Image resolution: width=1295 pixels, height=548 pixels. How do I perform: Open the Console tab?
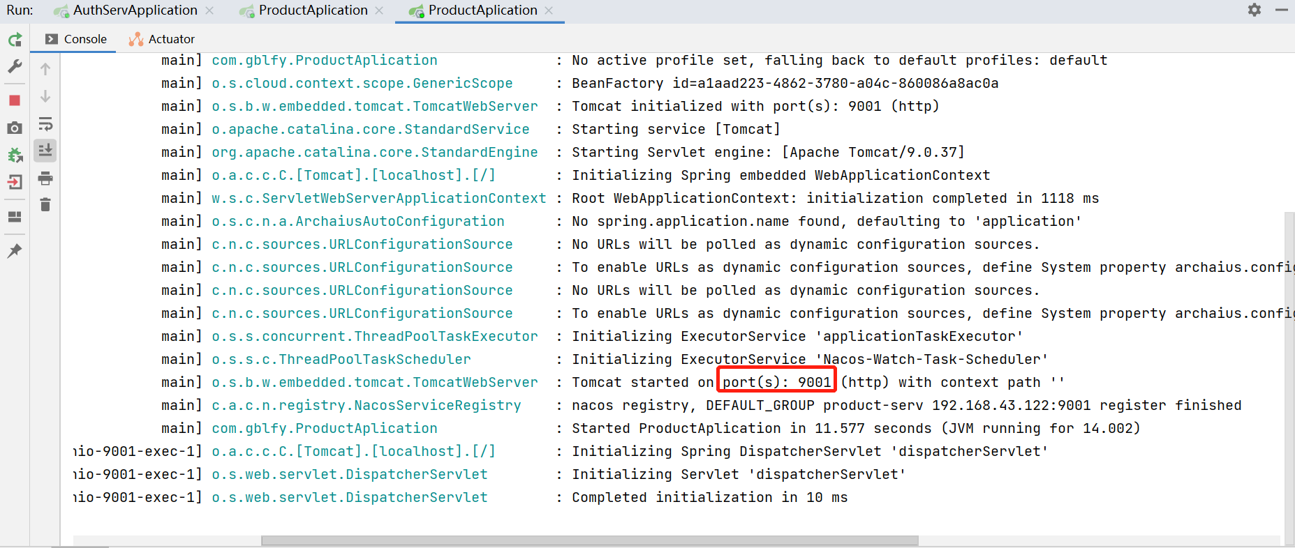point(75,39)
